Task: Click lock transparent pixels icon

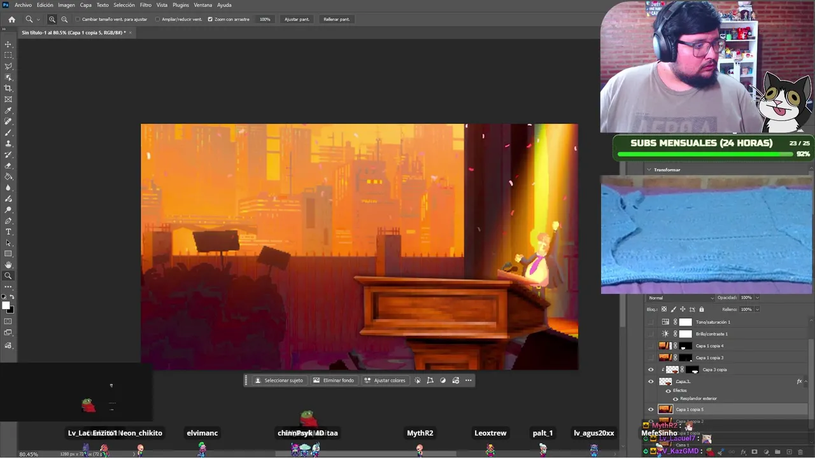Action: 664,309
